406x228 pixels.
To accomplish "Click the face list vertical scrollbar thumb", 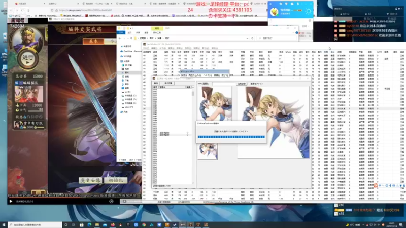I will tap(193, 94).
